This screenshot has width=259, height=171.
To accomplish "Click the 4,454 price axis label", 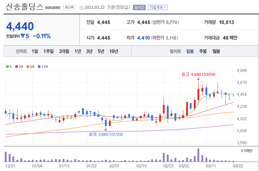I will pos(242,94).
